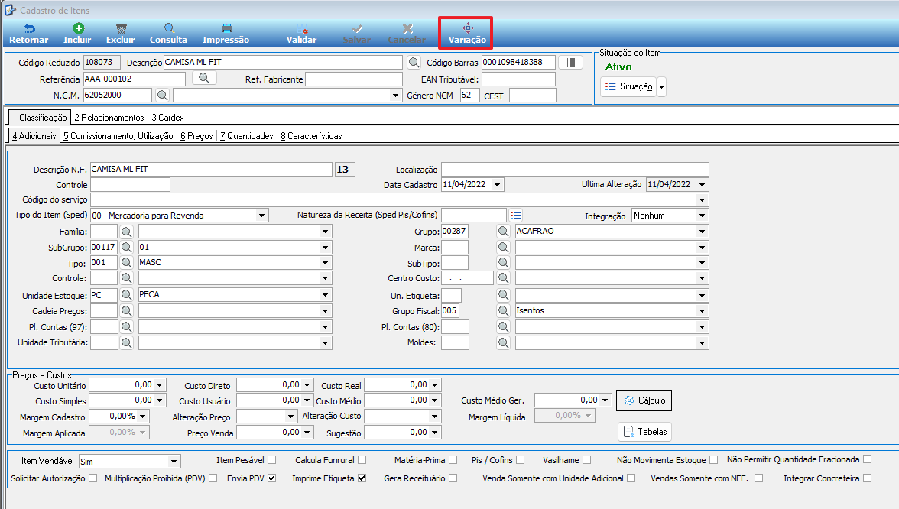This screenshot has height=509, width=899.
Task: Search by Referência magnifier button
Action: click(203, 78)
